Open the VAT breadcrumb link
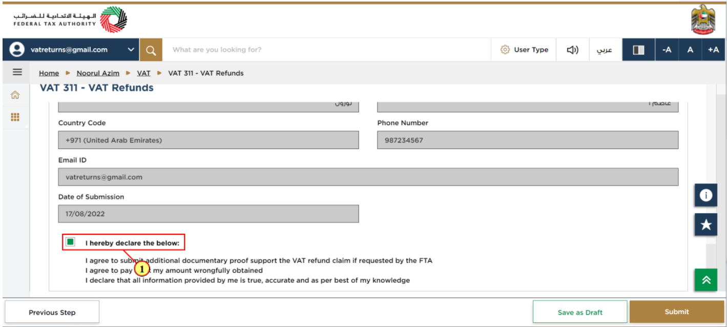727x327 pixels. pos(144,73)
